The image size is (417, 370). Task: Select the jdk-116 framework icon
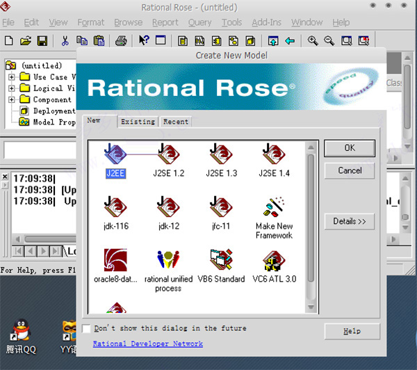114,207
